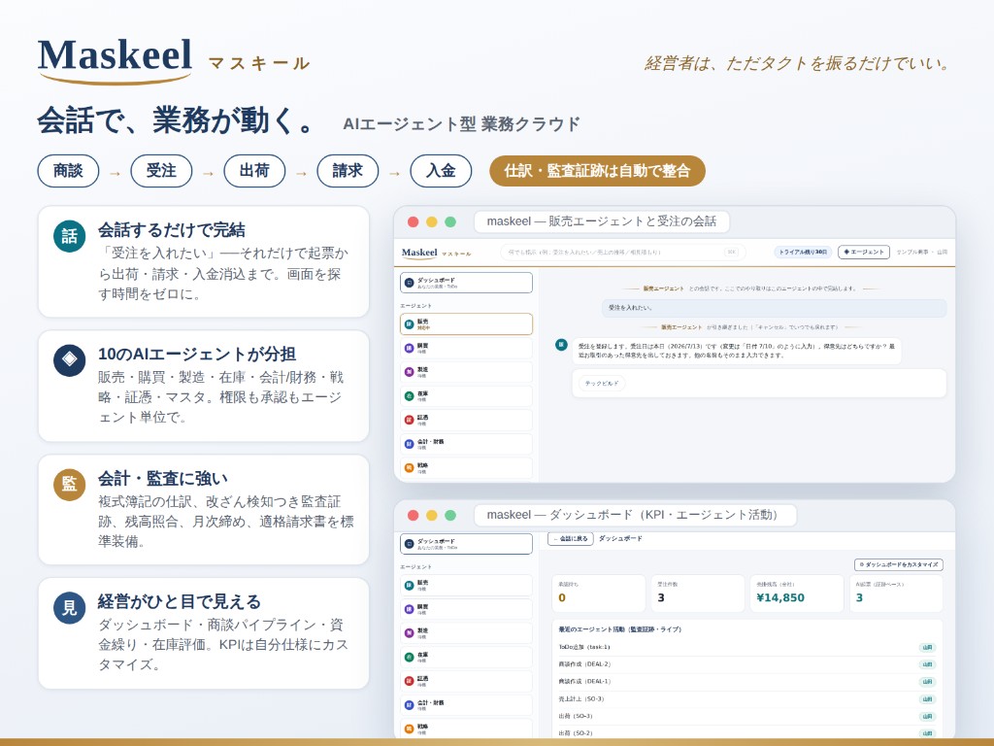Image resolution: width=994 pixels, height=746 pixels.
Task: Click the 出荷 (SO-3) activity row
Action: point(746,716)
